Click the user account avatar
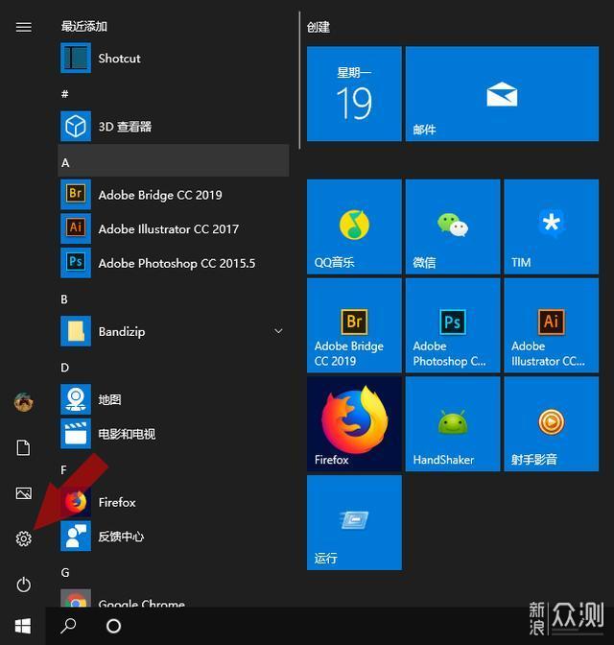 point(23,402)
